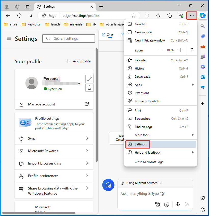Image resolution: width=209 pixels, height=216 pixels.
Task: Open sidebar Outlook icon
Action: 203,77
